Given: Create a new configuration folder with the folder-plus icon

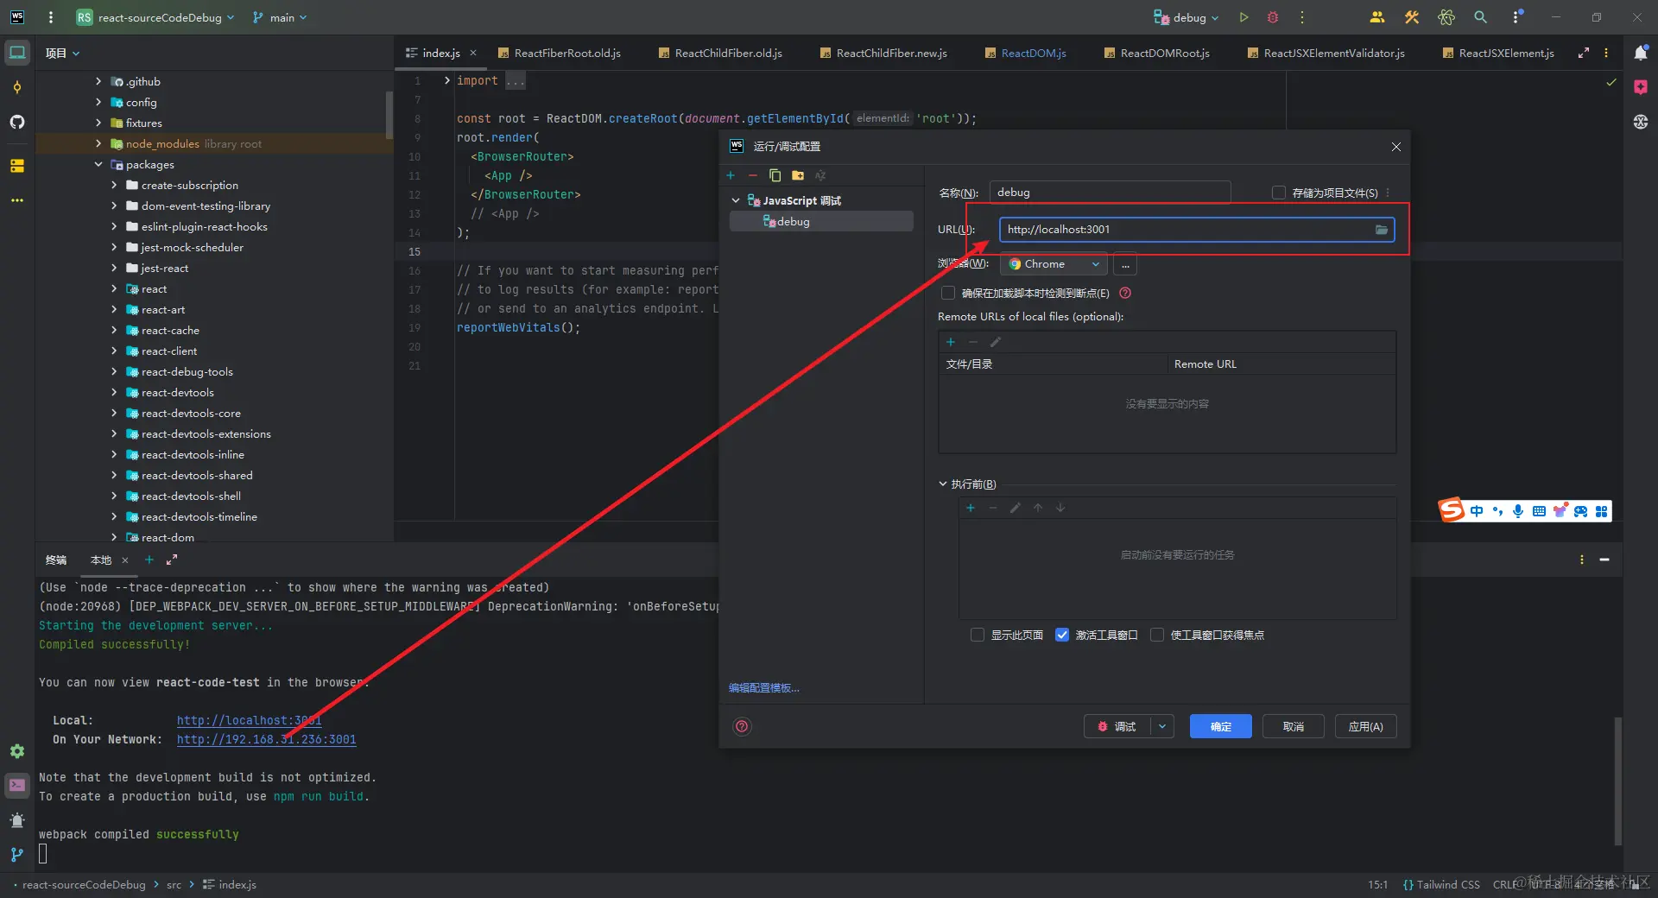Looking at the screenshot, I should pyautogui.click(x=798, y=175).
